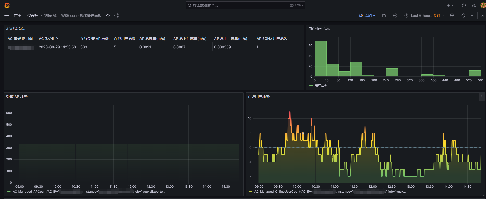
Task: Sort by AC 系统时间 column header
Action: click(49, 39)
